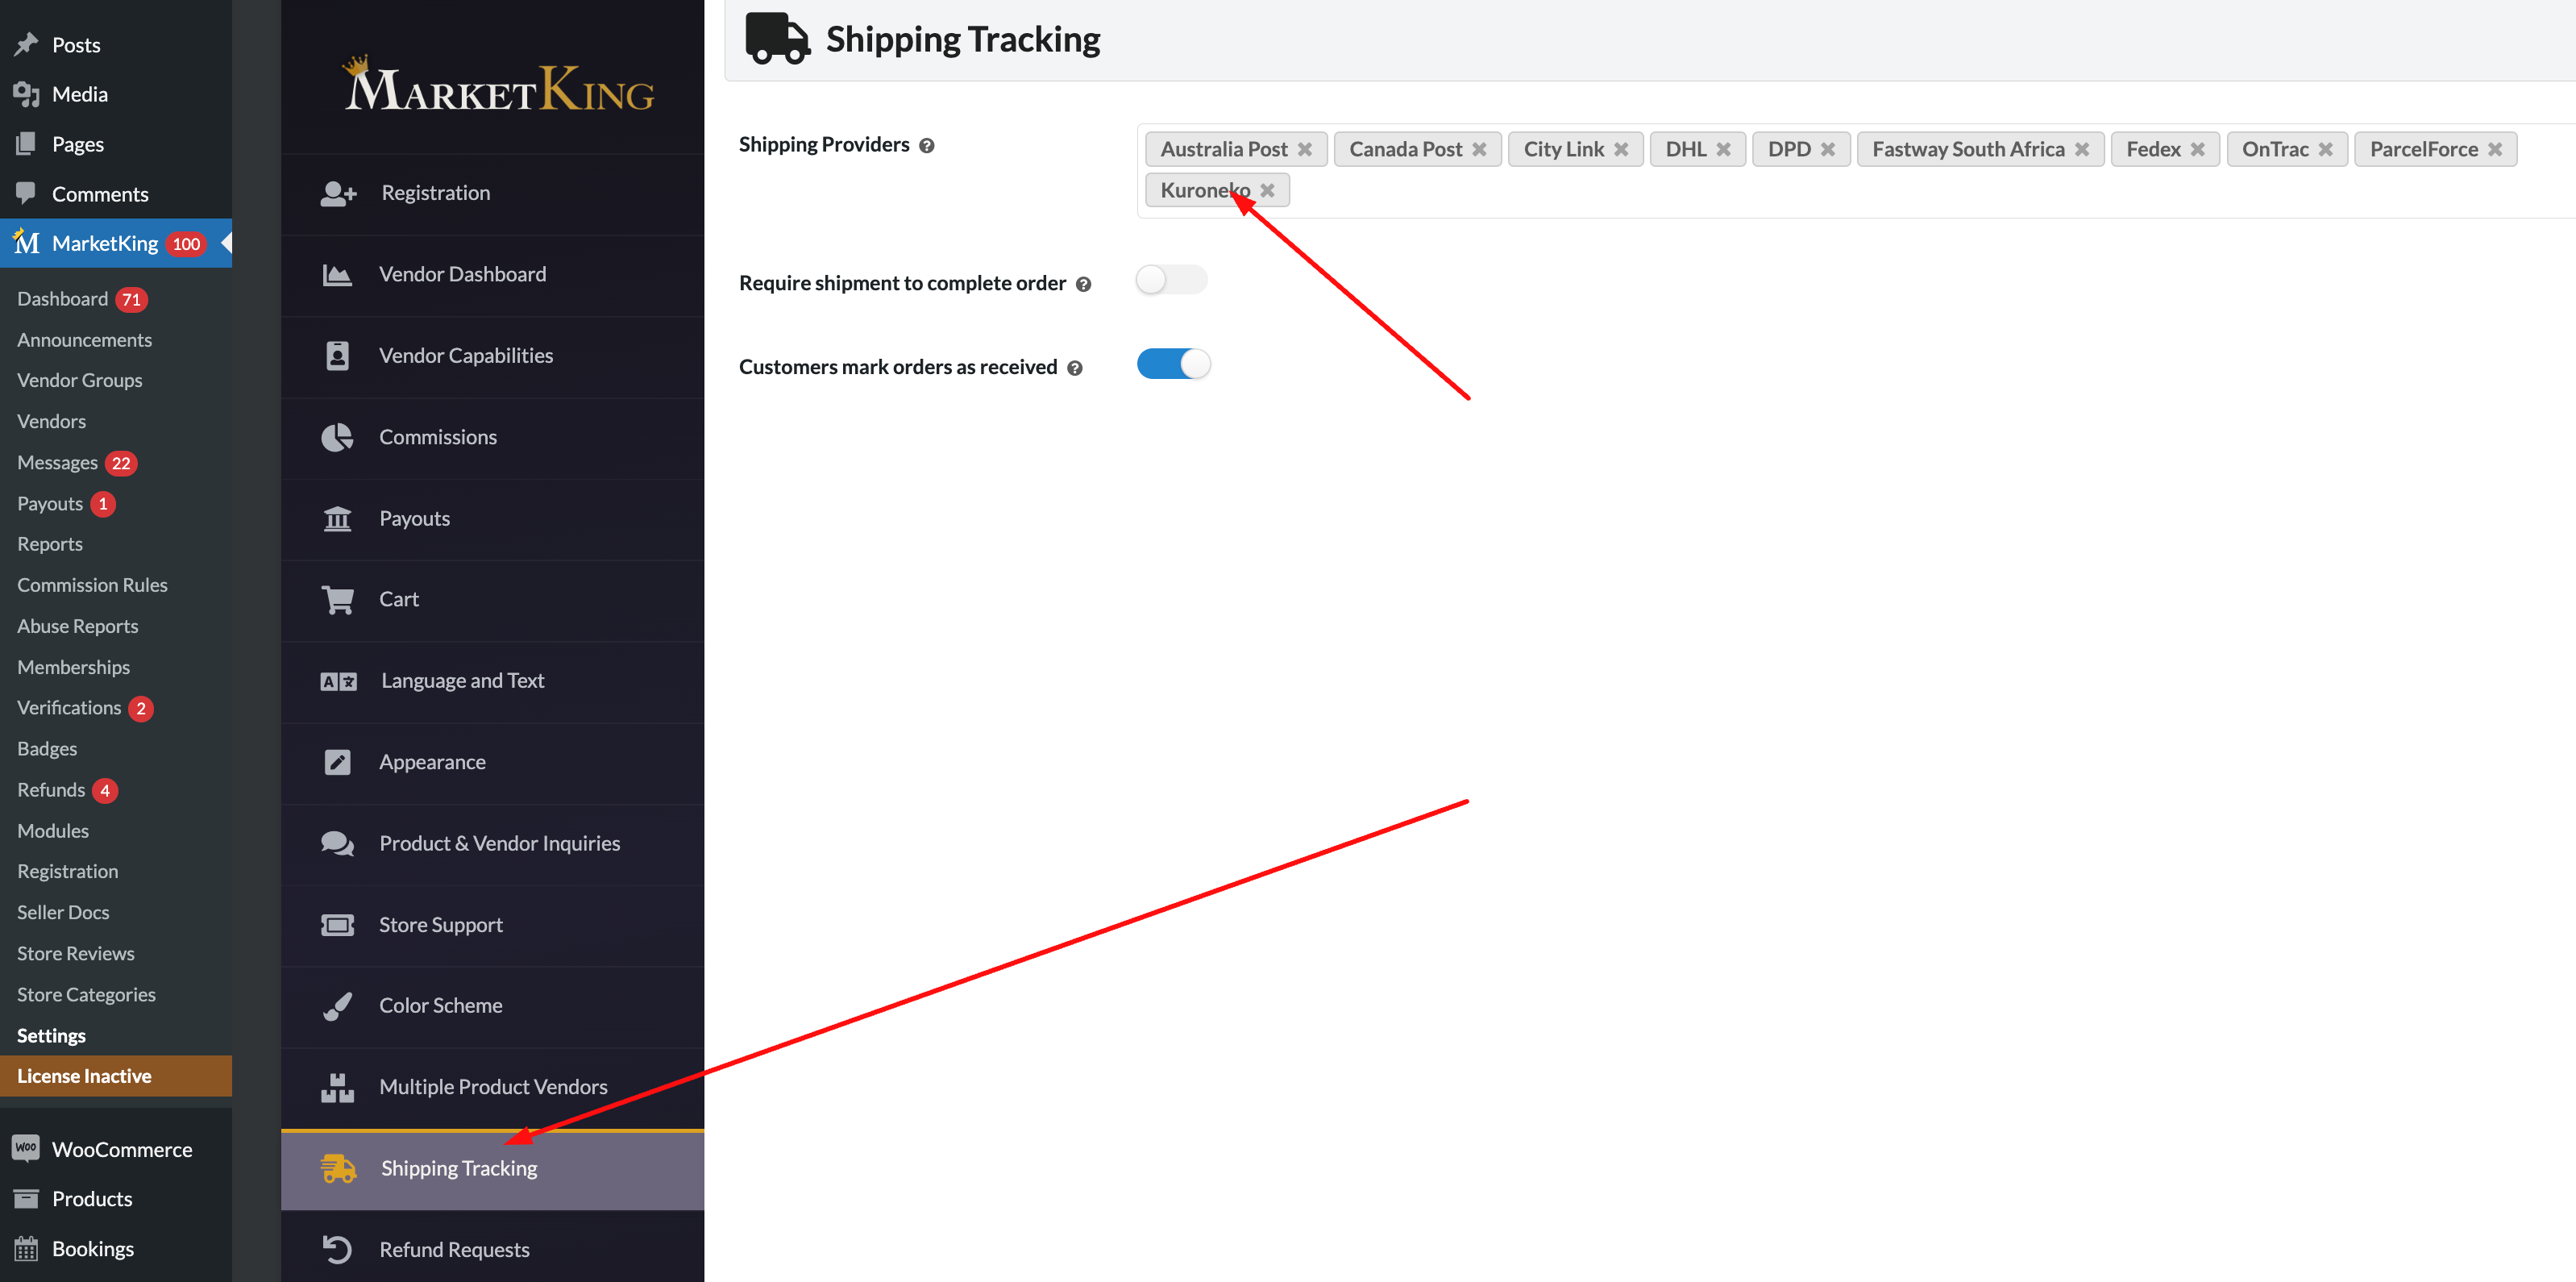Image resolution: width=2576 pixels, height=1282 pixels.
Task: Remove Fastway South Africa provider tag
Action: (x=2081, y=149)
